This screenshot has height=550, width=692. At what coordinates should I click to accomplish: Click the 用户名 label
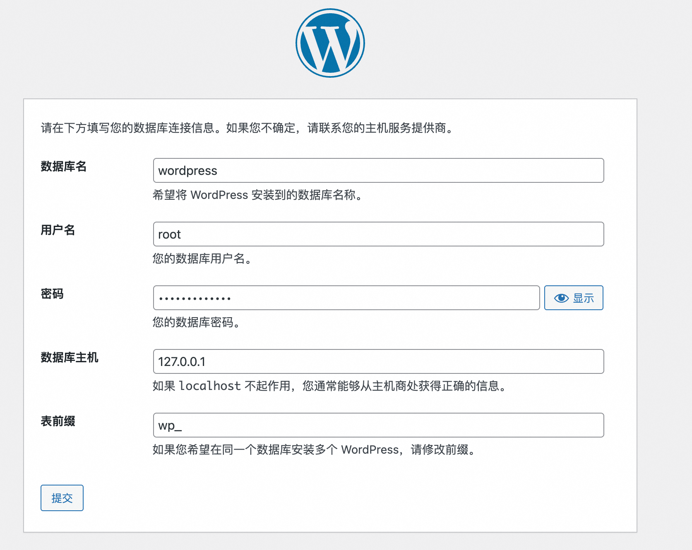pos(58,230)
